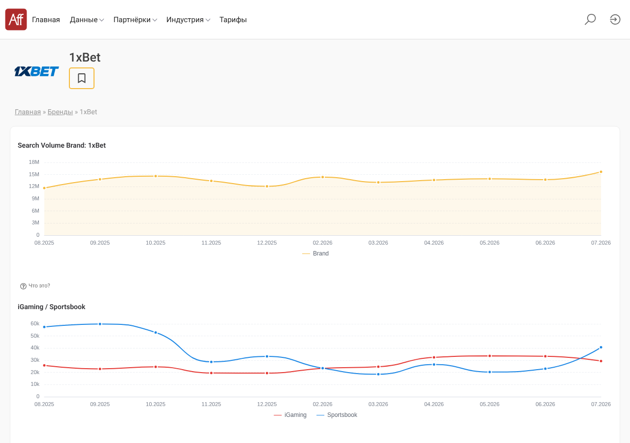630x443 pixels.
Task: Select the iGaming blue point at 03.2026
Action: [x=378, y=374]
